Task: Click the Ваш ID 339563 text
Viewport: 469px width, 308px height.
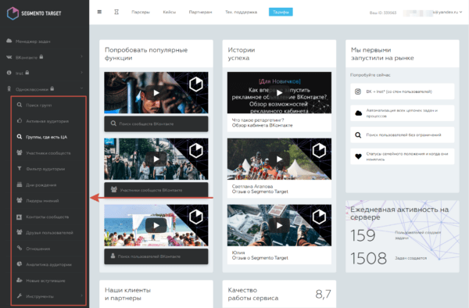Action: point(383,13)
